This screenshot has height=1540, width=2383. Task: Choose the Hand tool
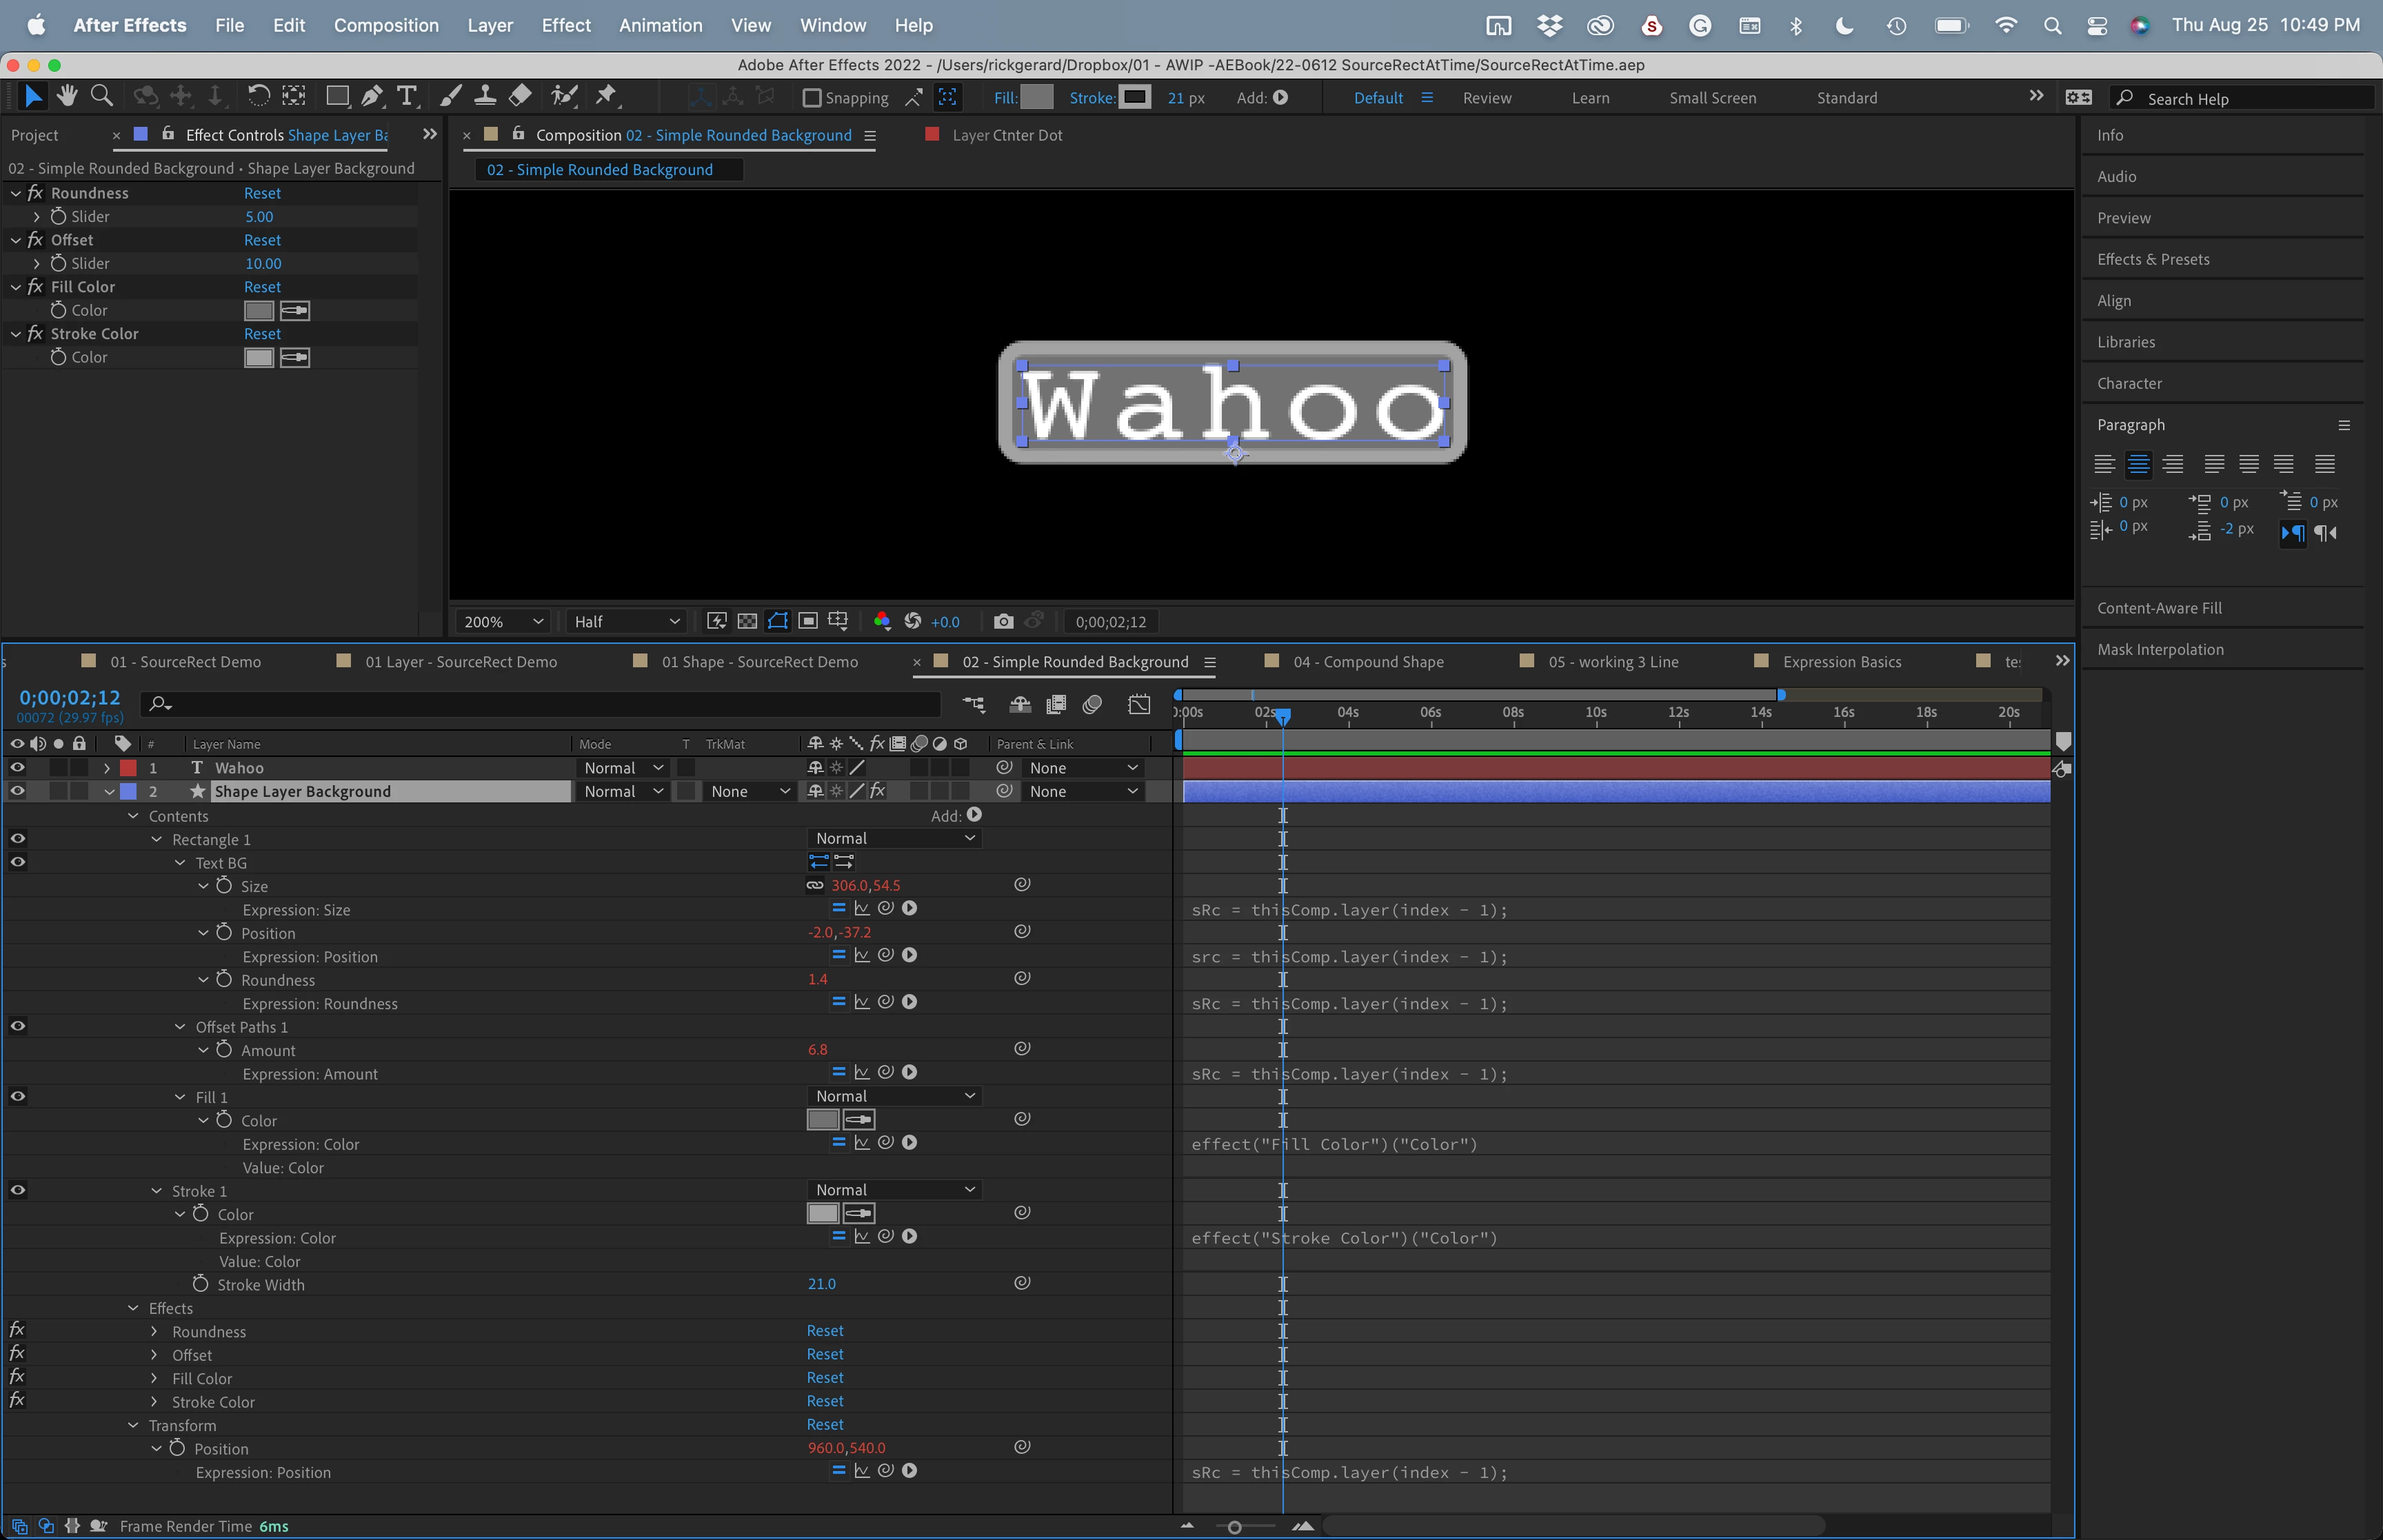pos(67,97)
